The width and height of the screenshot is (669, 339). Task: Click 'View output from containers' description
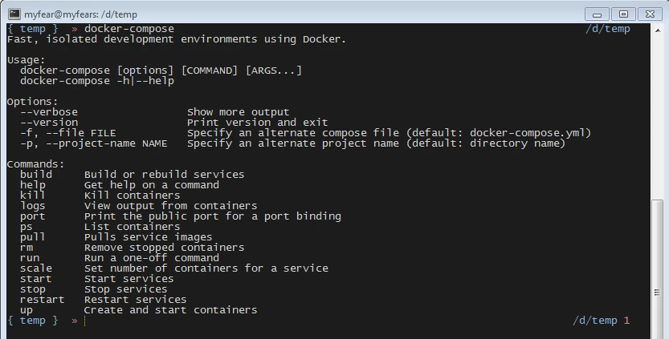[170, 206]
